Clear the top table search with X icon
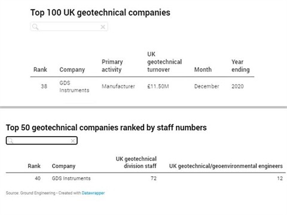 click(103, 27)
